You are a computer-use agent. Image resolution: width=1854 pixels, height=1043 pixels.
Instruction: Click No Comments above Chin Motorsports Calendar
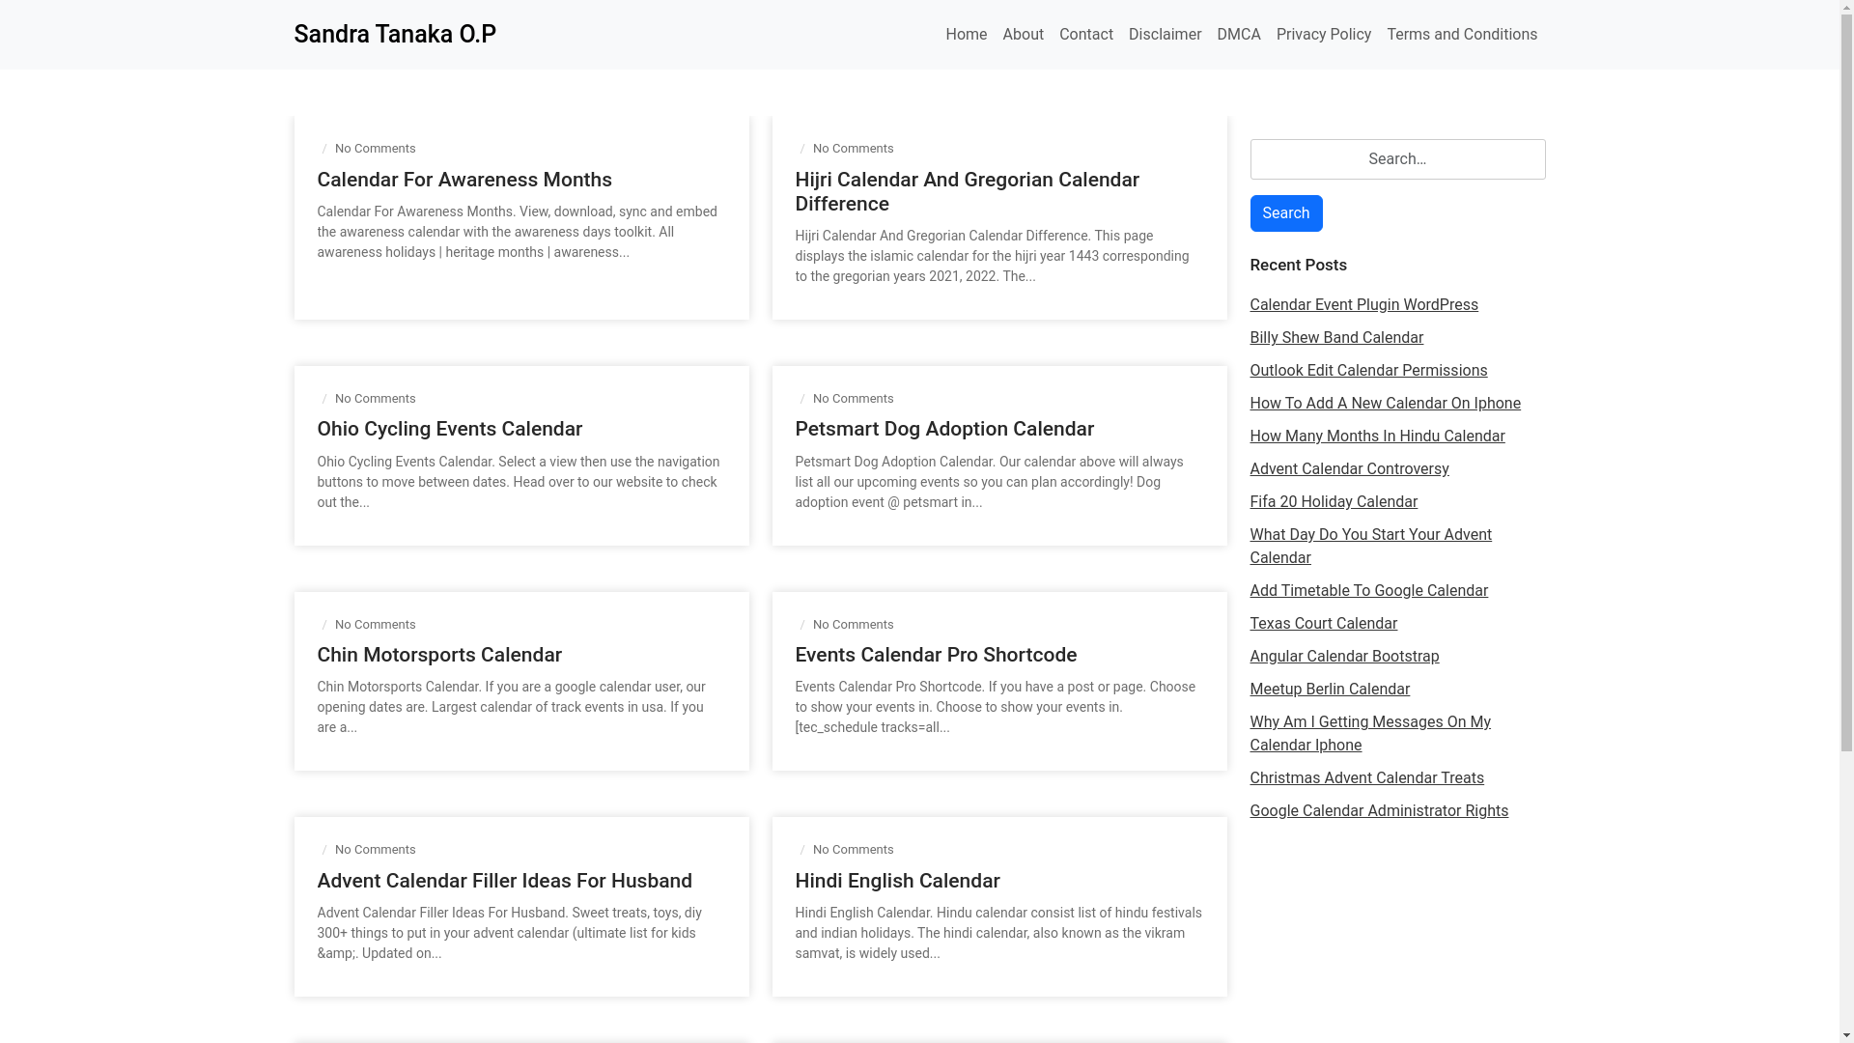click(375, 625)
